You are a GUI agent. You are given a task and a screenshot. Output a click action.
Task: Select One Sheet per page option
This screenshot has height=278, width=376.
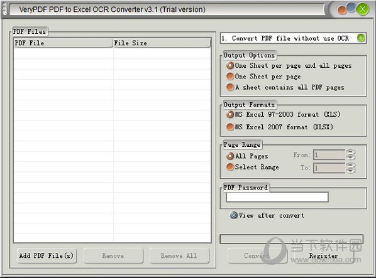[x=263, y=77]
